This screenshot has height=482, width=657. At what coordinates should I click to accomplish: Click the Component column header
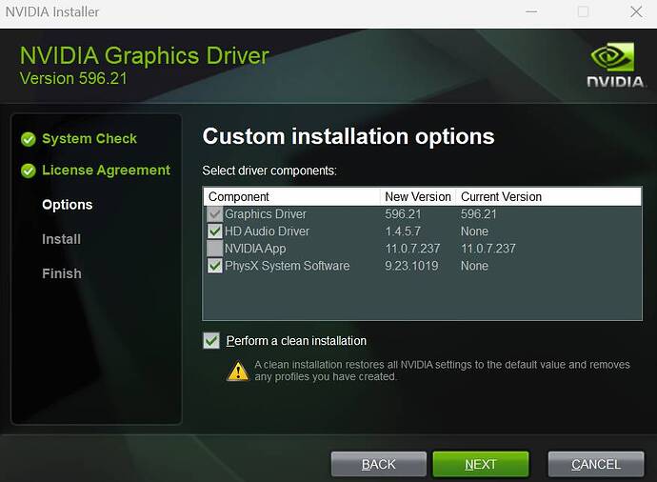(292, 197)
